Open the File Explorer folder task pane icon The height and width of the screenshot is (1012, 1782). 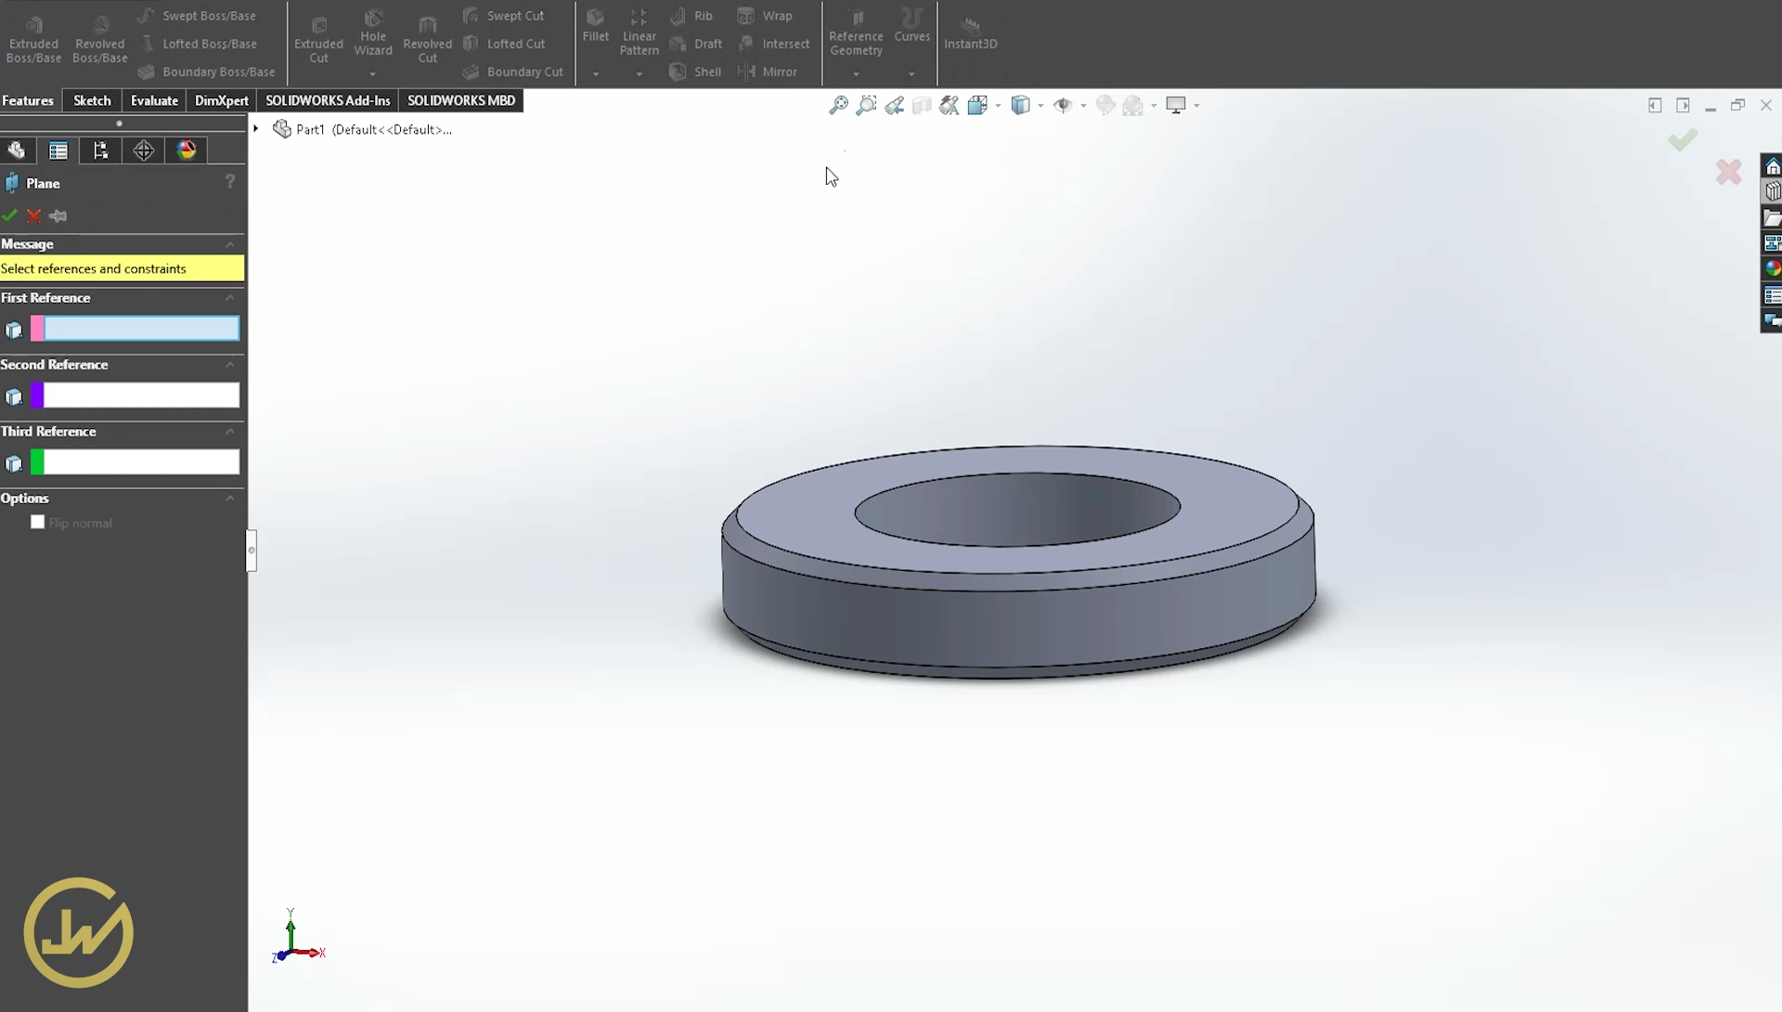[1772, 217]
